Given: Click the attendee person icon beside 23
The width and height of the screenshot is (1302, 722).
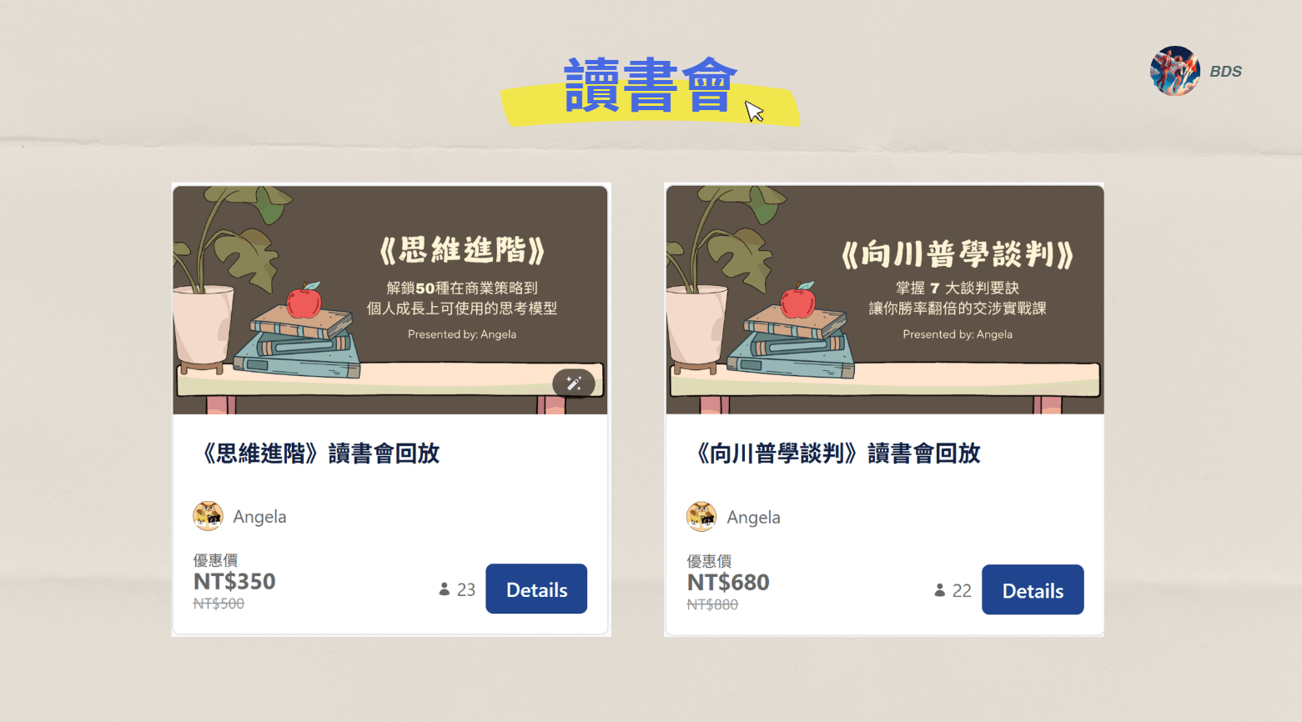Looking at the screenshot, I should (445, 589).
